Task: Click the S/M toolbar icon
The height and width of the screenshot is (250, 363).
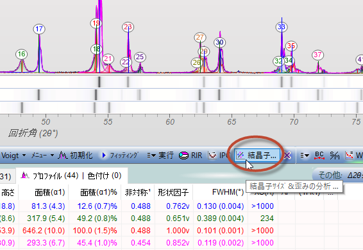Action: [x=334, y=155]
